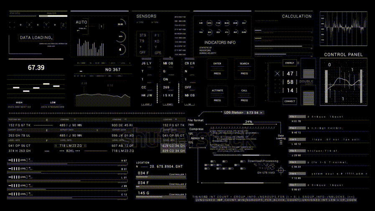Click the circular gauge showing 4
375x211 pixels.
(x=120, y=50)
